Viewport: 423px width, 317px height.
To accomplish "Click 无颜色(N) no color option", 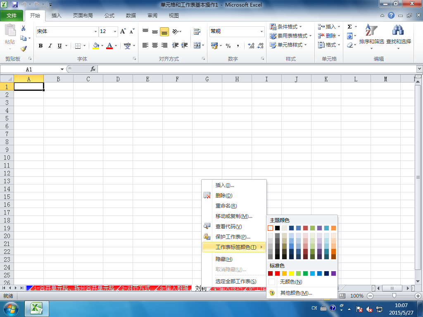I will pos(302,282).
